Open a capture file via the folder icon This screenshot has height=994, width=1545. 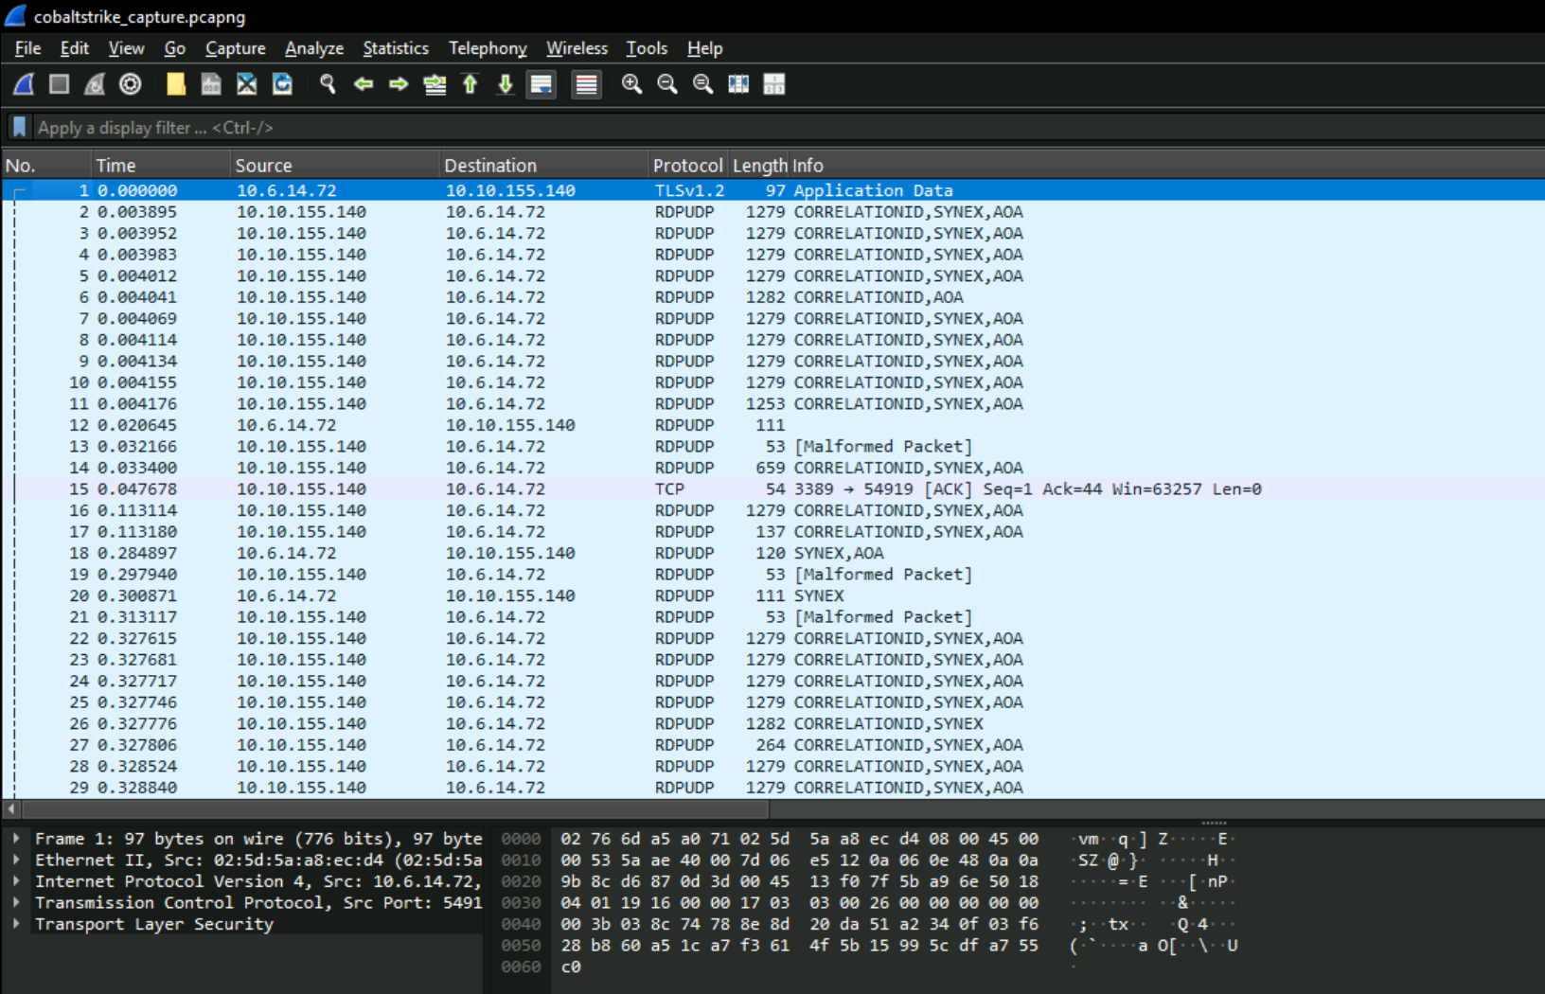pos(175,84)
